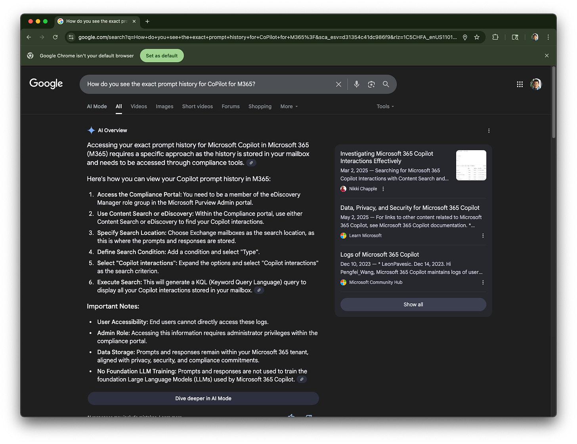Submit search with magnifying glass icon
577x444 pixels.
click(386, 84)
